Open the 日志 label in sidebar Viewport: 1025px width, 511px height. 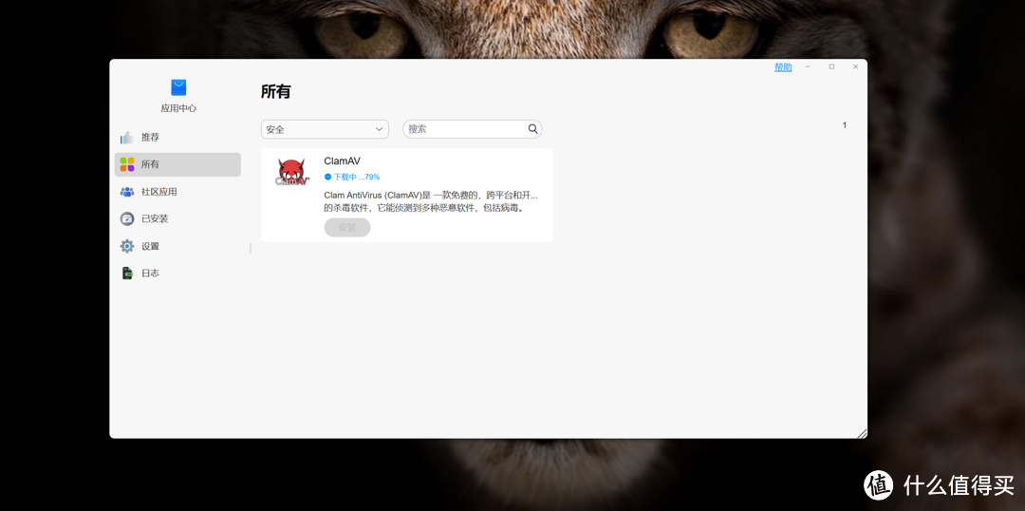coord(150,273)
